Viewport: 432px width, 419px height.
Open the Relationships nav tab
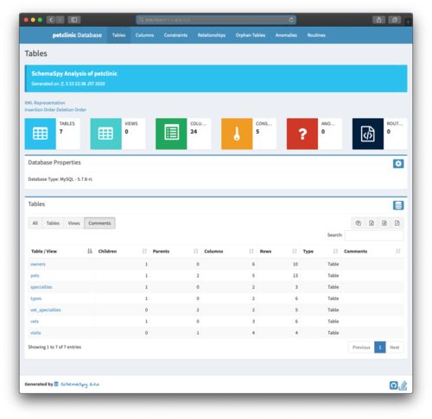tap(212, 35)
